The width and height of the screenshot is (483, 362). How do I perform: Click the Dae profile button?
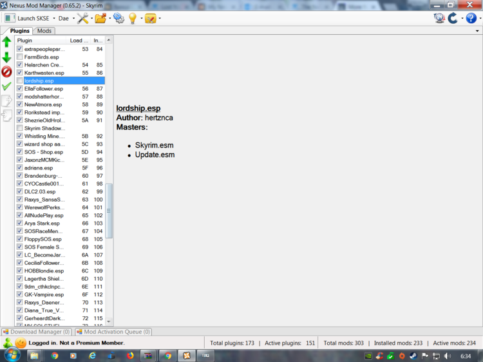(x=64, y=19)
